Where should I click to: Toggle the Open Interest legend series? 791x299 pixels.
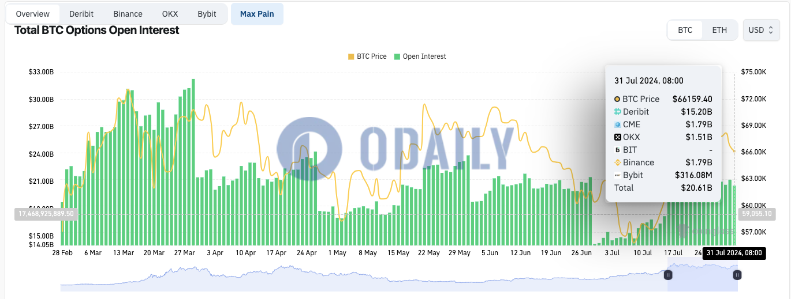(420, 56)
